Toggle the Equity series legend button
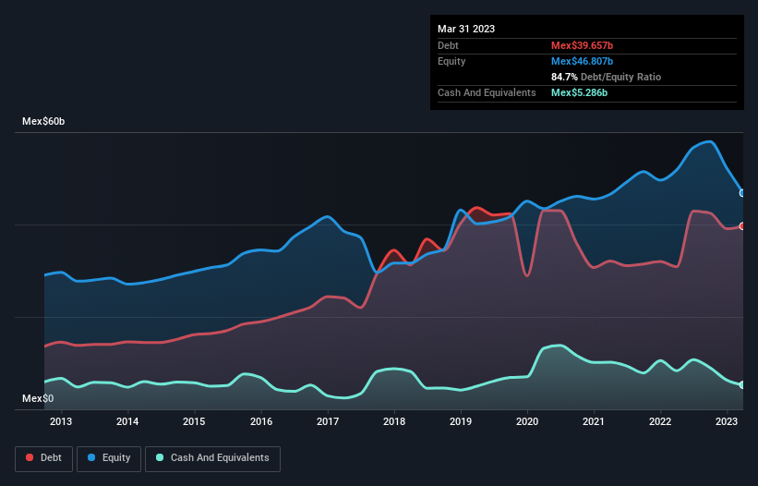The width and height of the screenshot is (758, 486). coord(109,458)
